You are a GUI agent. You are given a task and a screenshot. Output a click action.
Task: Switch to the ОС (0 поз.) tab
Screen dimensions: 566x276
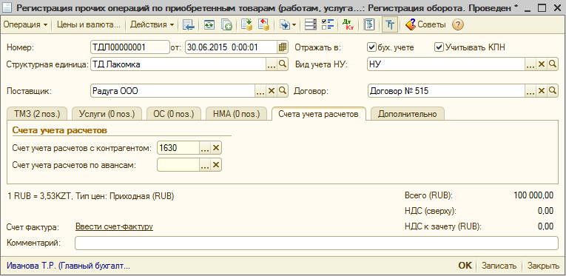pyautogui.click(x=174, y=114)
